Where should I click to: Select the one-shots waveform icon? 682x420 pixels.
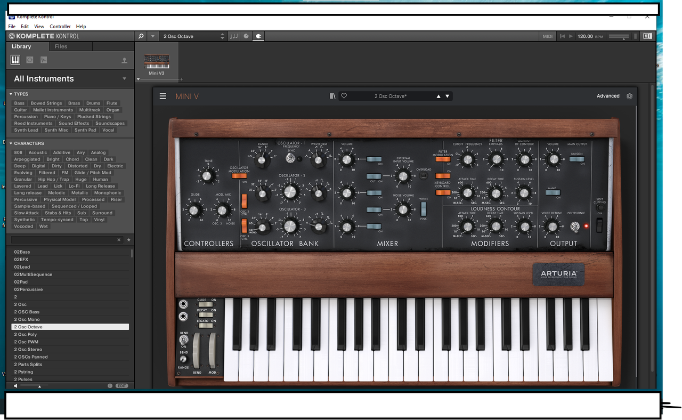click(44, 60)
